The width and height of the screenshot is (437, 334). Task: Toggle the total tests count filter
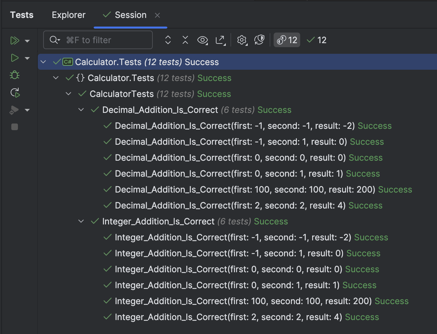point(286,40)
